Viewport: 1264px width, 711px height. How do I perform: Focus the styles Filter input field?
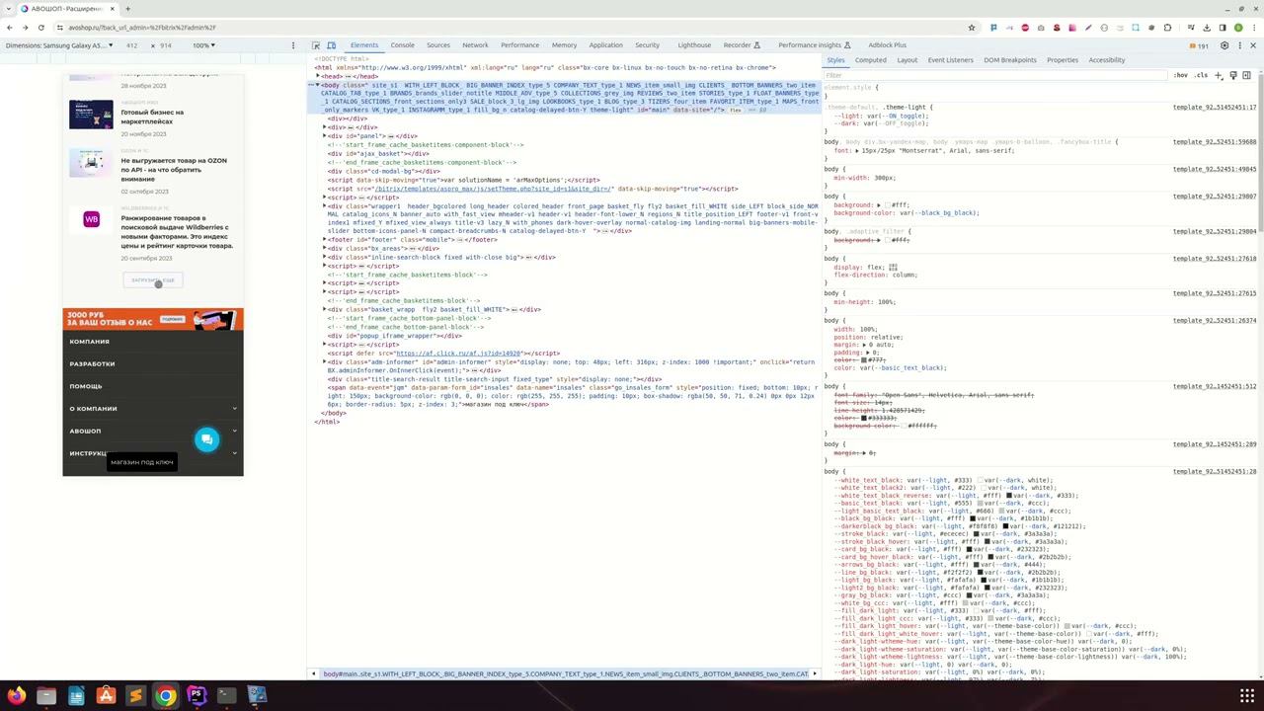995,75
